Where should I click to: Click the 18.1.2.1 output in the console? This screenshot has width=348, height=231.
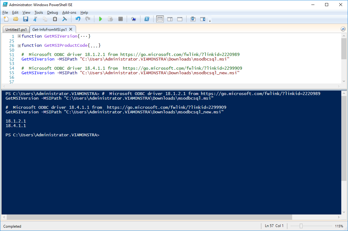tap(16, 121)
